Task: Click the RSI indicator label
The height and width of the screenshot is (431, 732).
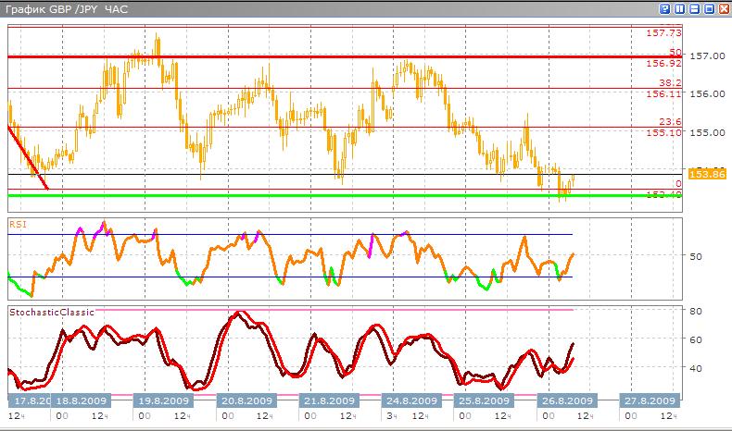Action: coord(18,224)
